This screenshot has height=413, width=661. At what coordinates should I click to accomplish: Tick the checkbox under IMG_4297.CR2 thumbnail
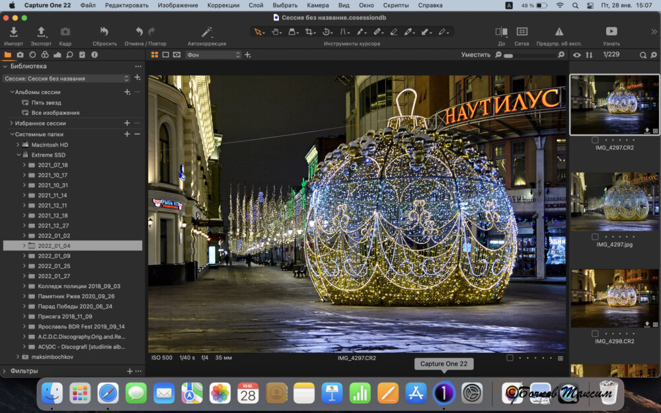595,140
